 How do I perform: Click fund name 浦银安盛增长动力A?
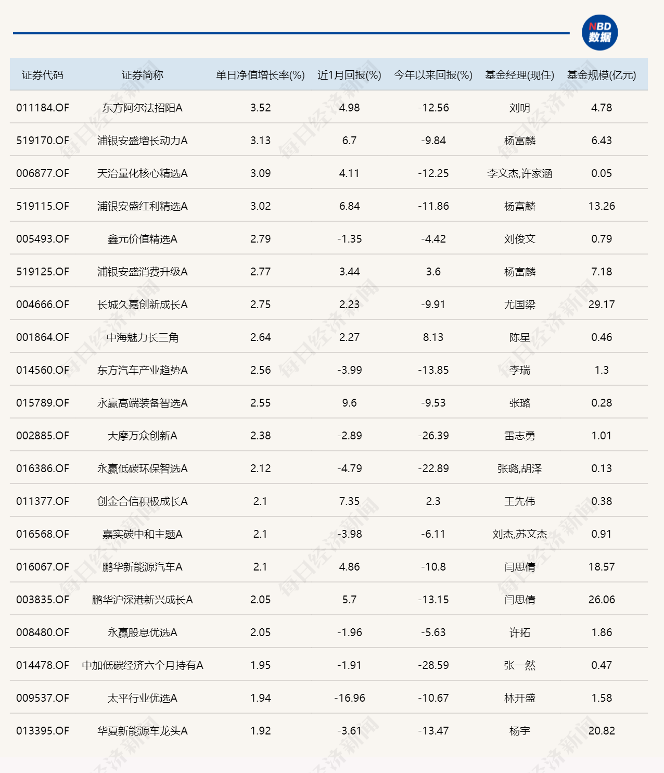[143, 141]
